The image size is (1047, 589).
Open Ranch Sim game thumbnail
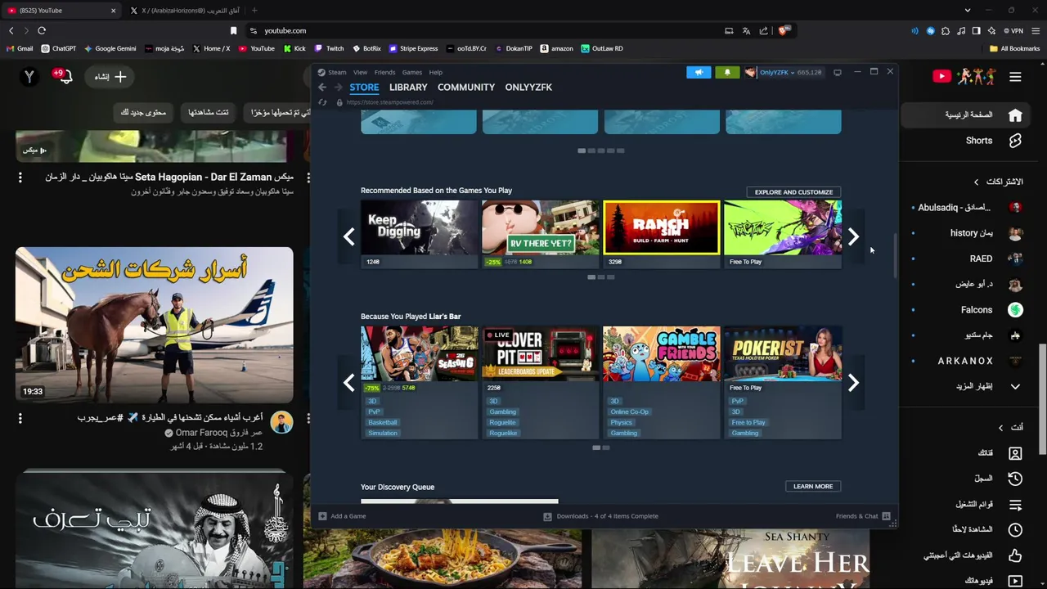[x=661, y=227]
